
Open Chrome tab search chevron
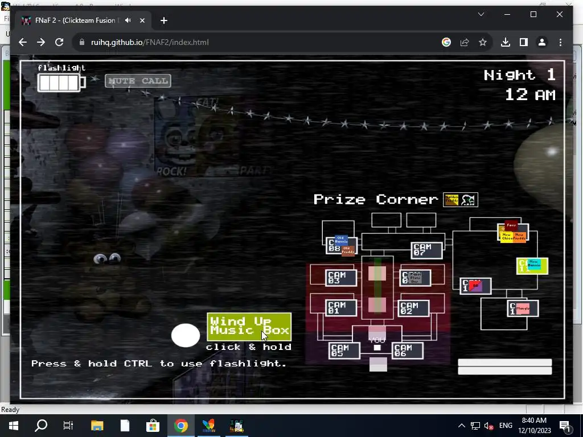click(x=481, y=14)
